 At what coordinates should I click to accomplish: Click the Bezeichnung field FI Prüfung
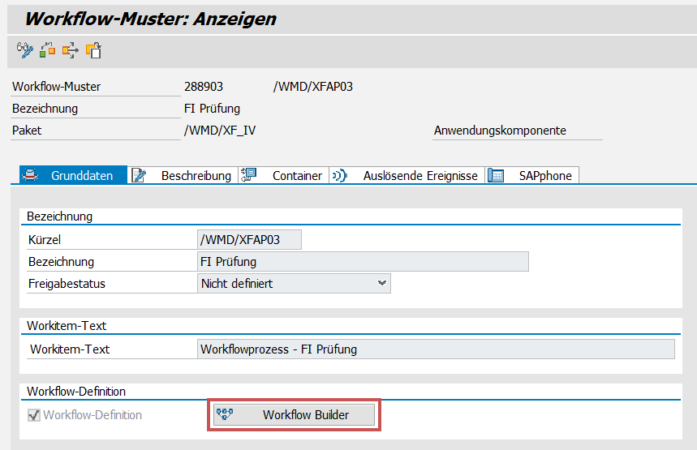pyautogui.click(x=363, y=262)
